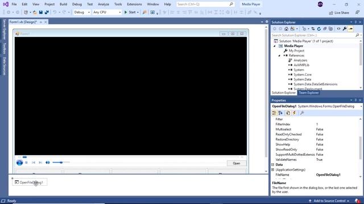The width and height of the screenshot is (364, 204).
Task: Open the Start button dropdown arrow
Action: pyautogui.click(x=138, y=12)
